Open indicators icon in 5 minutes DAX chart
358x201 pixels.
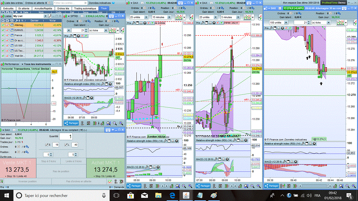[x=247, y=17]
